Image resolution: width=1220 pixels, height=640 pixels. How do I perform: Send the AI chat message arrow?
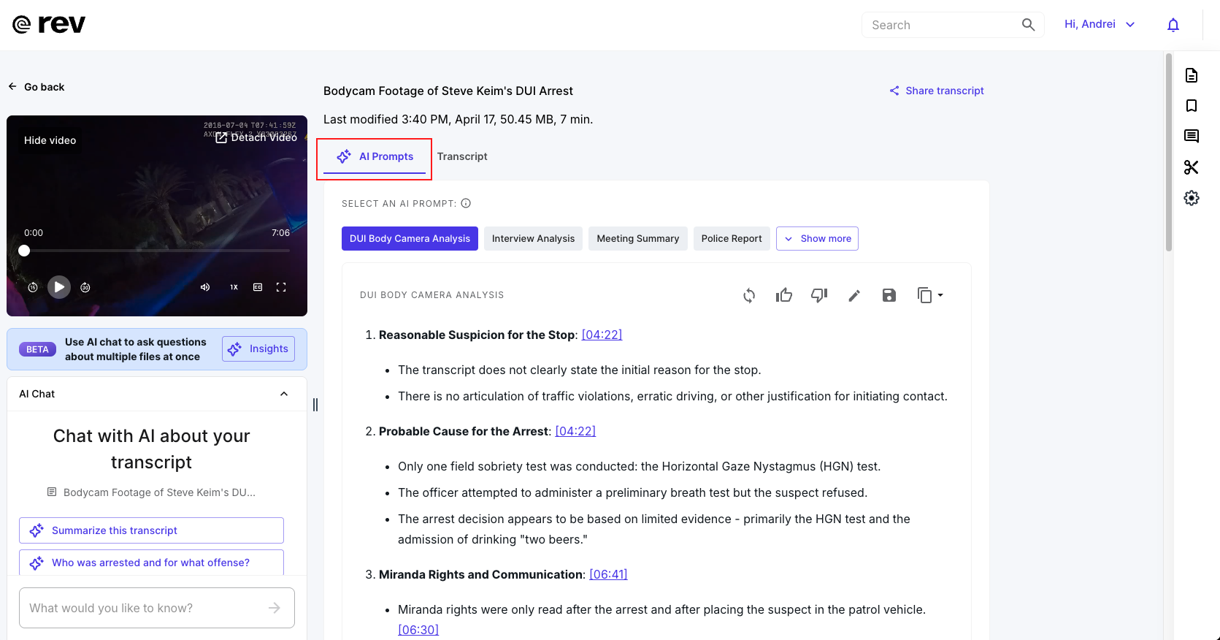(x=275, y=608)
